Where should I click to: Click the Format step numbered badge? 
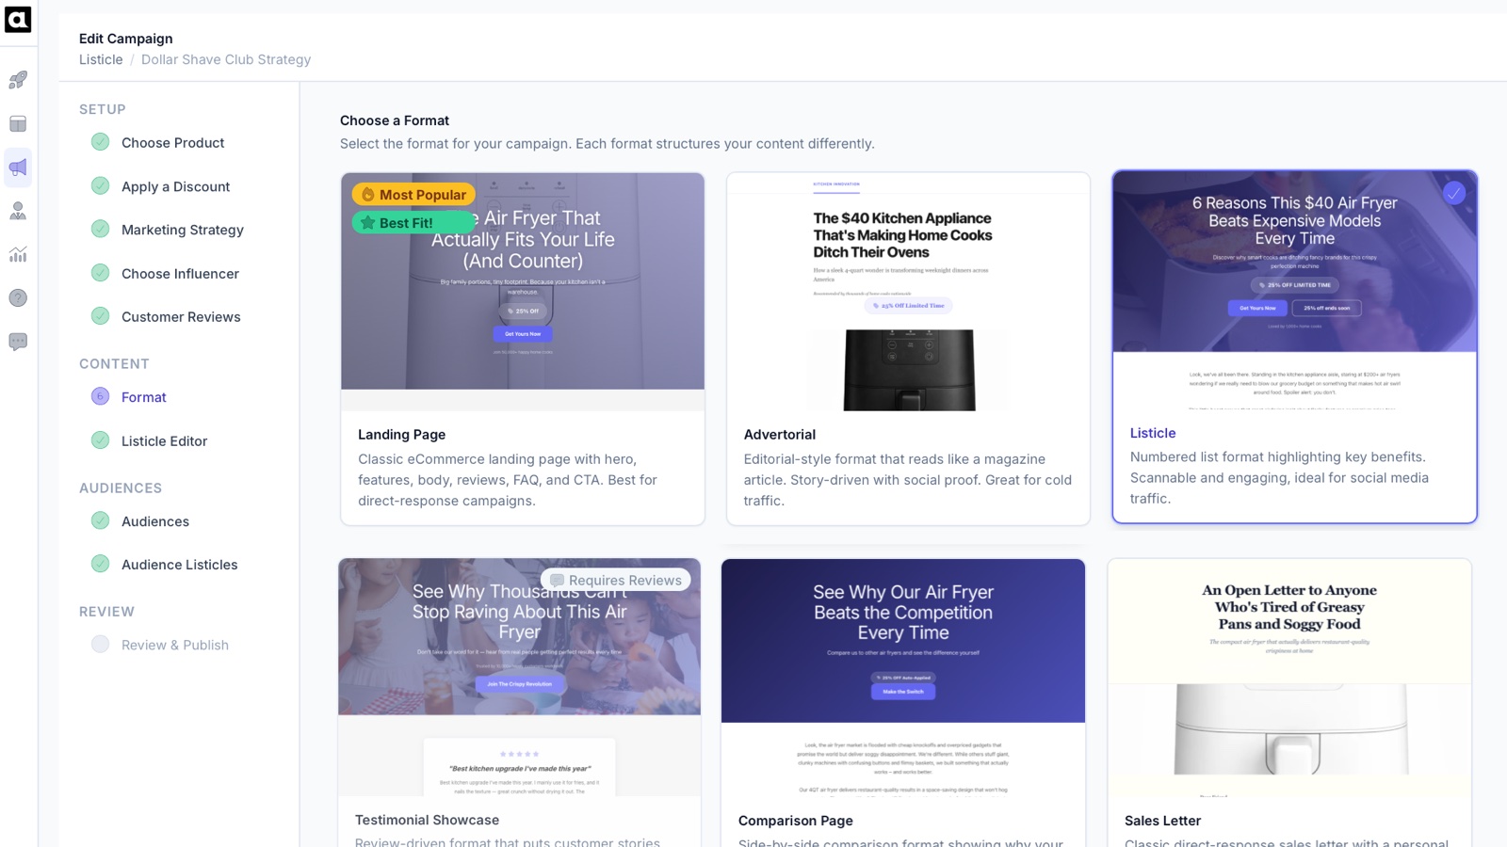click(x=100, y=396)
